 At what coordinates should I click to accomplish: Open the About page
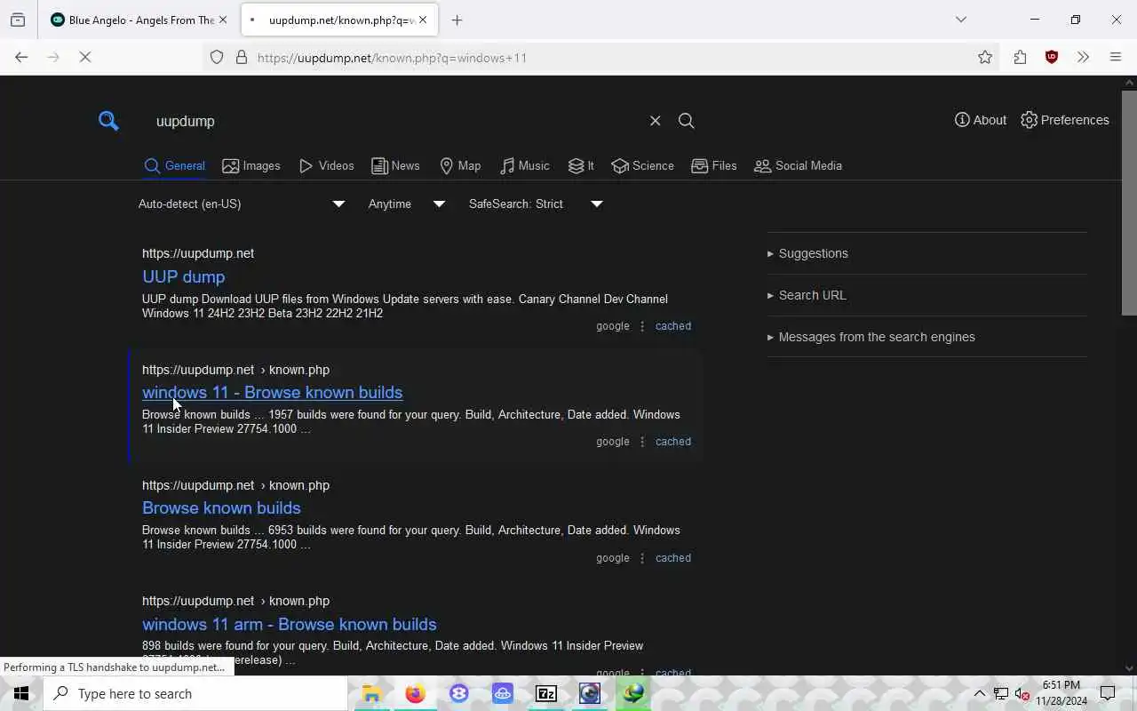coord(981,120)
